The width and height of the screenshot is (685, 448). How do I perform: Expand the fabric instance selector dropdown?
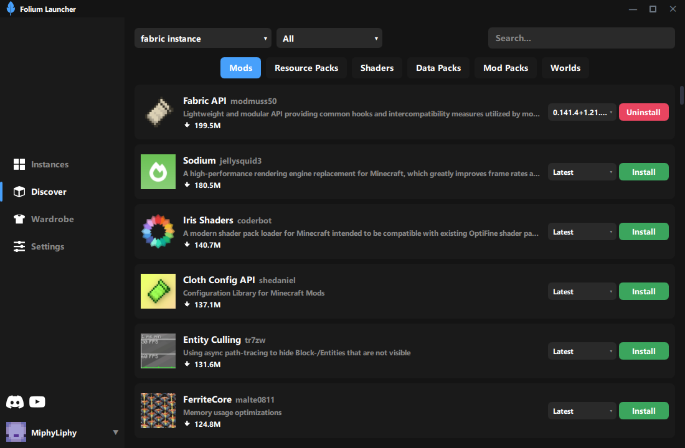tap(203, 39)
